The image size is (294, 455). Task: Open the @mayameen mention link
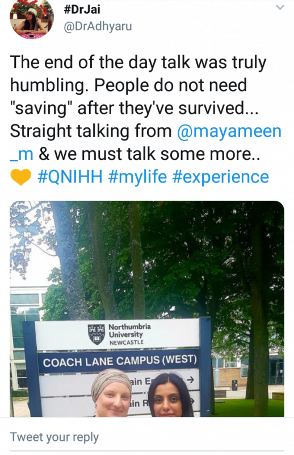tap(229, 131)
